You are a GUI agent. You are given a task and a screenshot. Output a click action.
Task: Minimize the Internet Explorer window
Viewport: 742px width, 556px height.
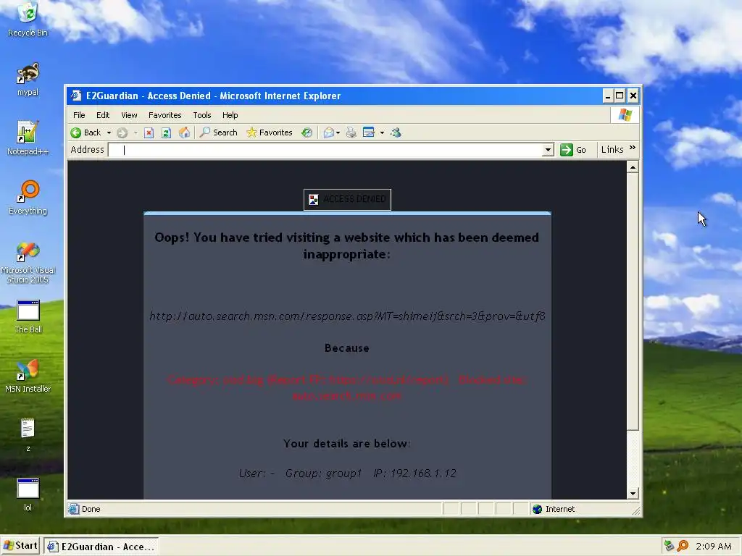click(x=608, y=96)
